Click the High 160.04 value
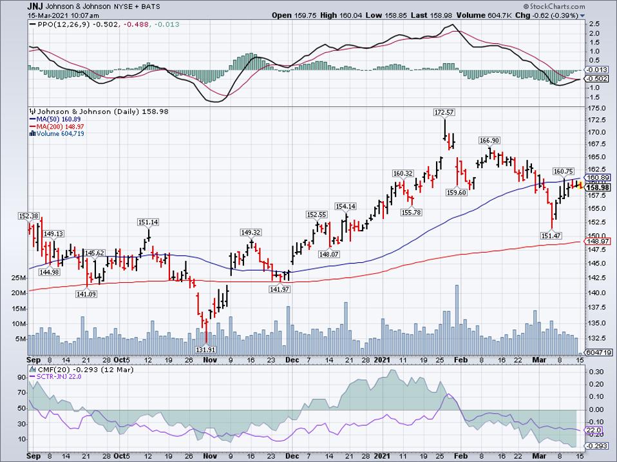Viewport: 617px width, 462px height. 343,15
